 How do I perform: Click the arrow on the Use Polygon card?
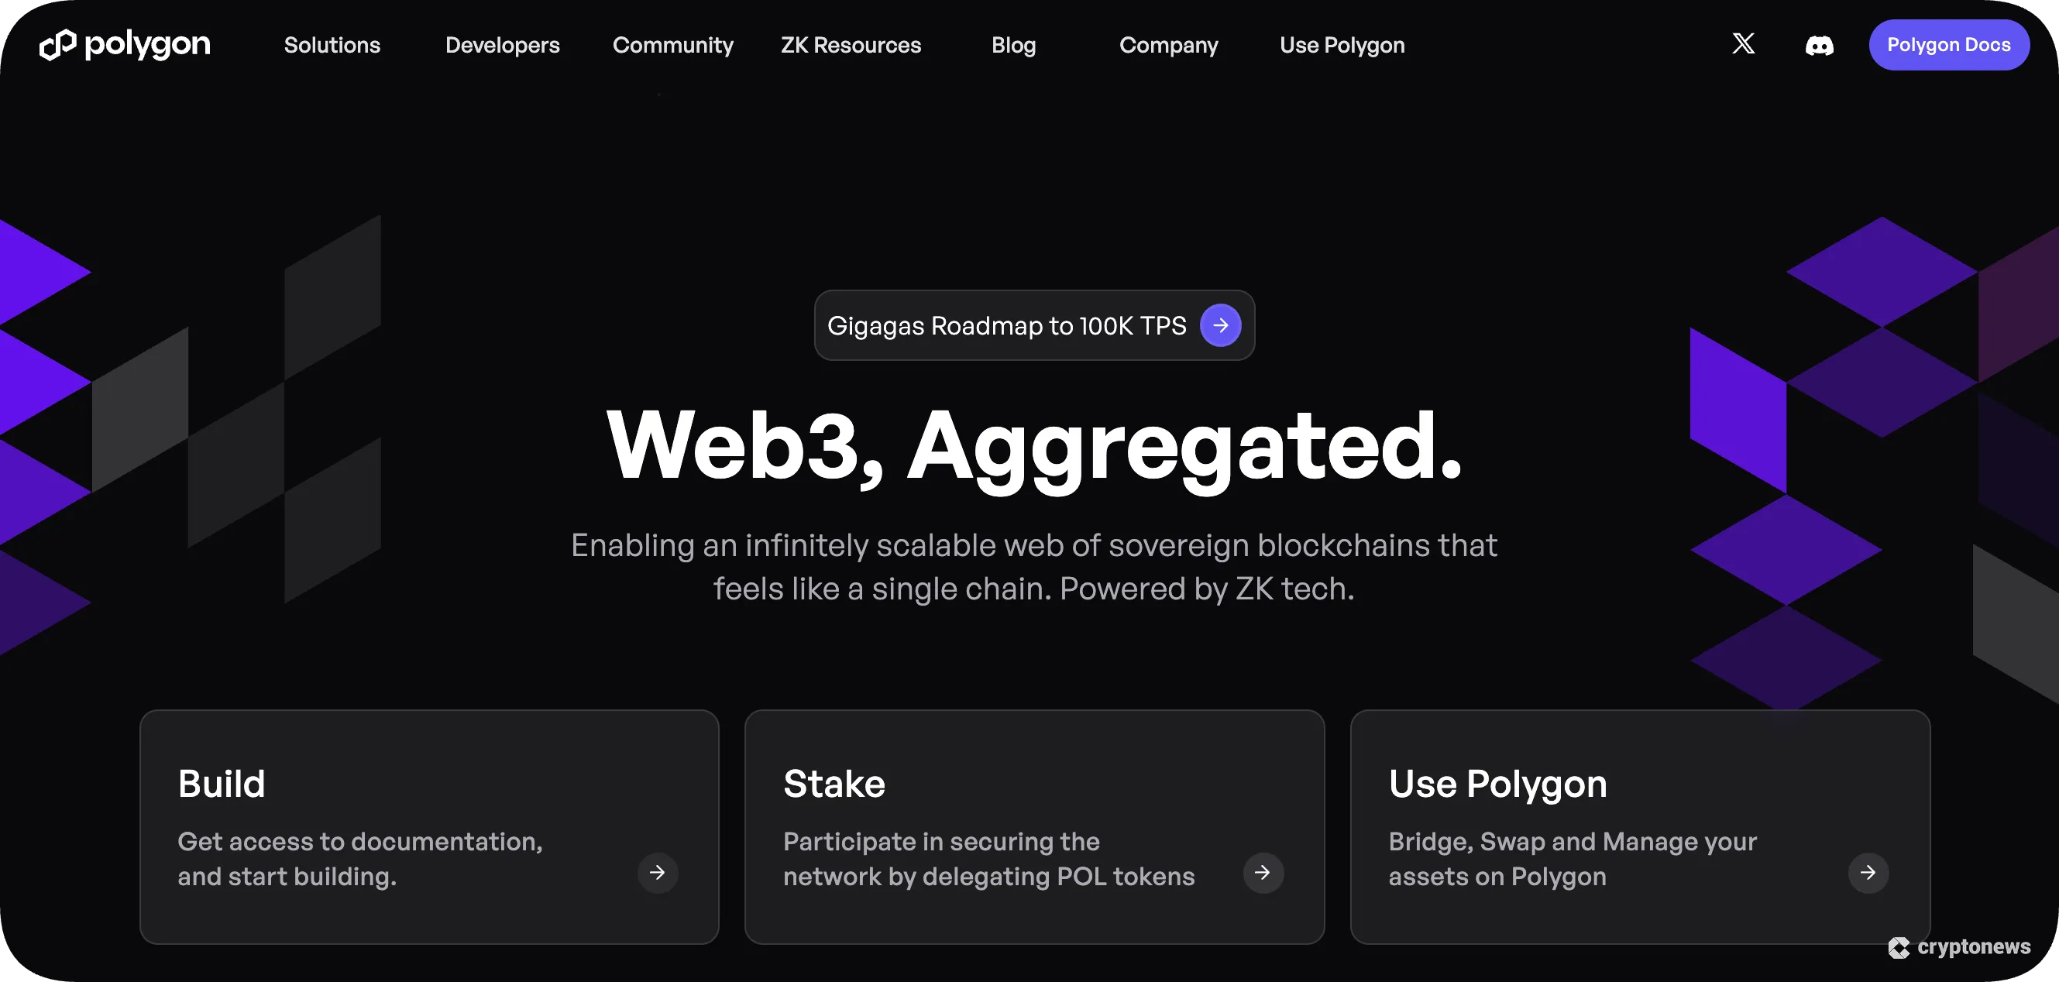1868,873
